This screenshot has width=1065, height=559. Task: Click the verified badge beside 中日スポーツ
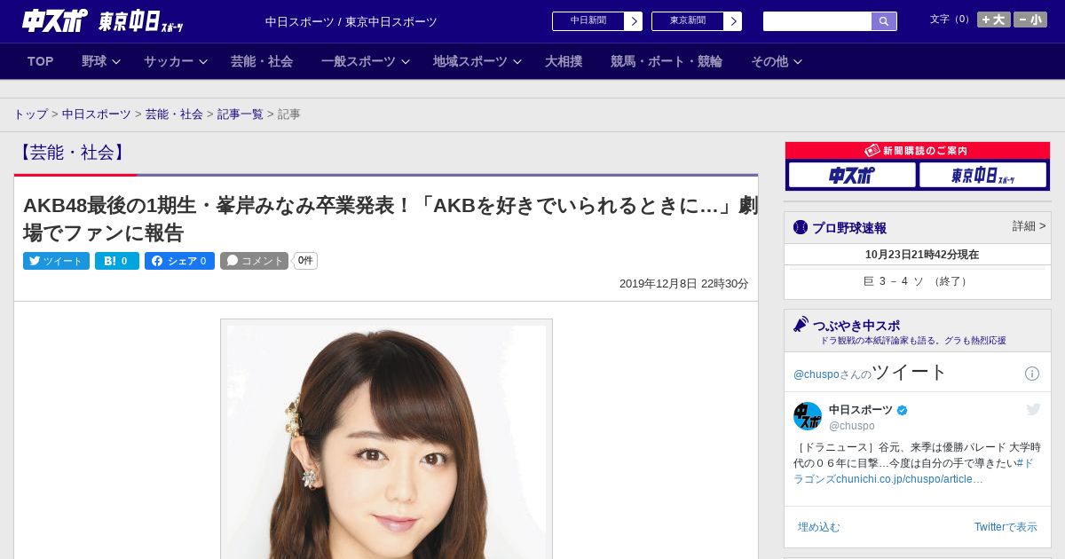(903, 411)
